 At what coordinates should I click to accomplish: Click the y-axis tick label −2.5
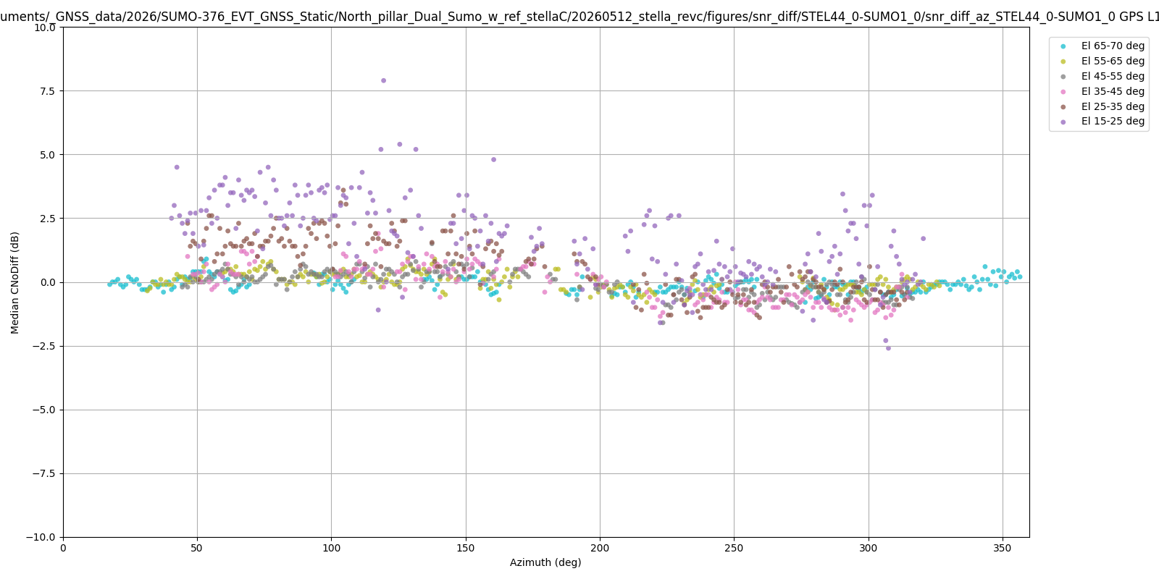[x=43, y=346]
